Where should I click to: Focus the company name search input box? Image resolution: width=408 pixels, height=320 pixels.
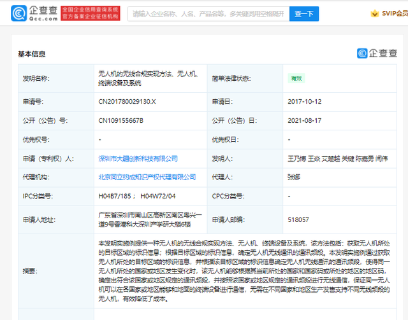point(207,13)
